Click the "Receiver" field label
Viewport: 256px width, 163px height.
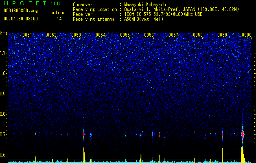(83, 14)
